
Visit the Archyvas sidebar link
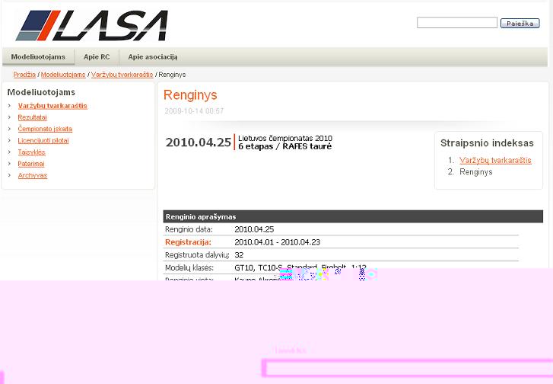click(x=33, y=175)
